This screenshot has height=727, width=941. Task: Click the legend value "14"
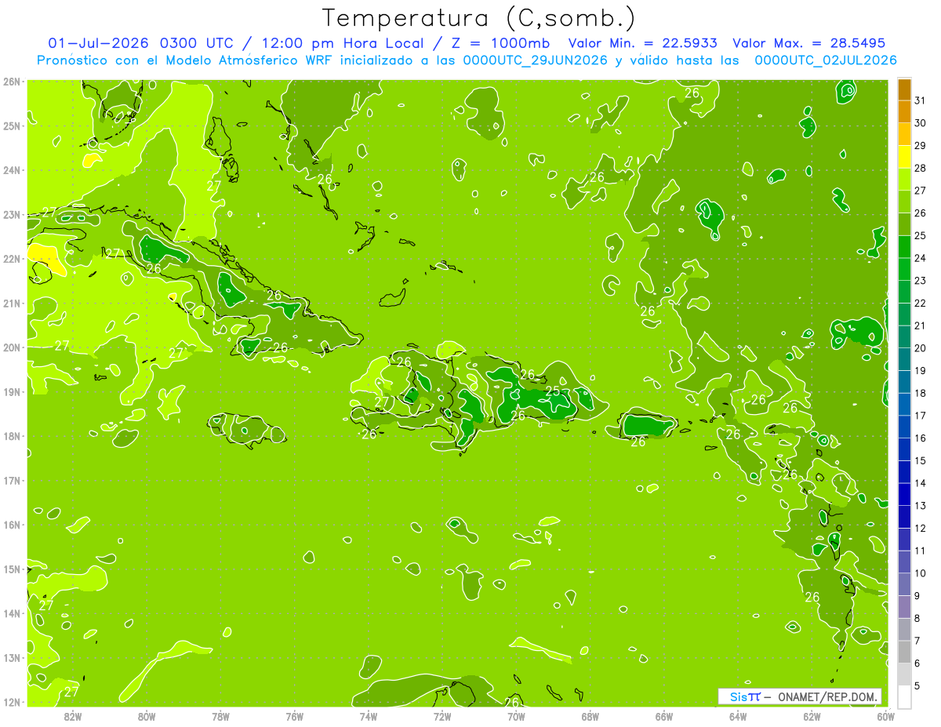921,483
